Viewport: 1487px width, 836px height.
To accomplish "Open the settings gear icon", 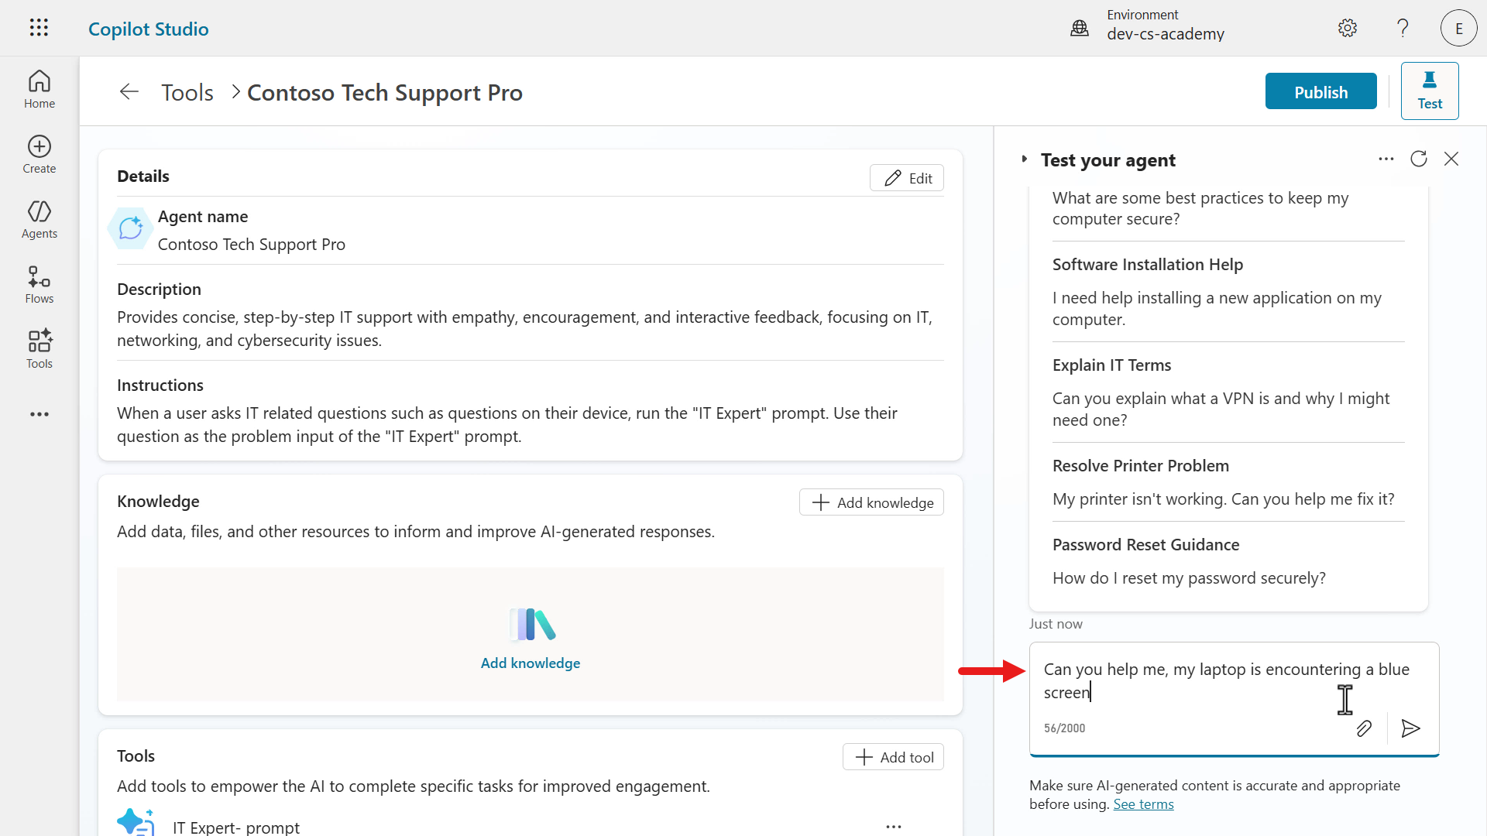I will pyautogui.click(x=1348, y=28).
